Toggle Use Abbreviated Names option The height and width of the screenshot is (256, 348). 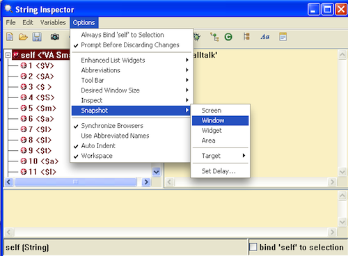tap(131, 136)
